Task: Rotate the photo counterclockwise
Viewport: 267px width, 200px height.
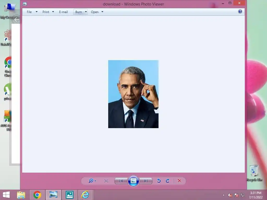Action: pyautogui.click(x=159, y=181)
